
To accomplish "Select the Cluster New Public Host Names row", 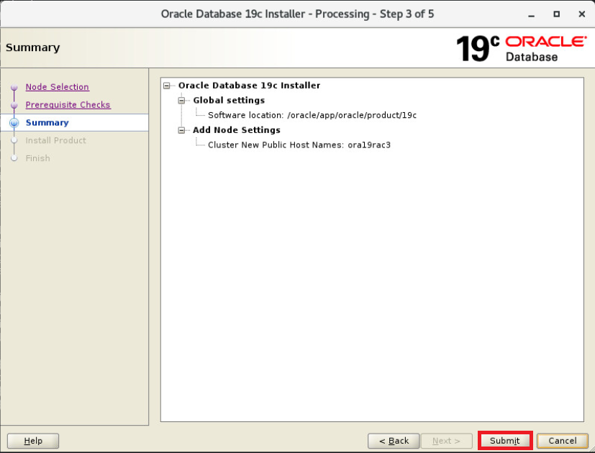I will (x=299, y=145).
